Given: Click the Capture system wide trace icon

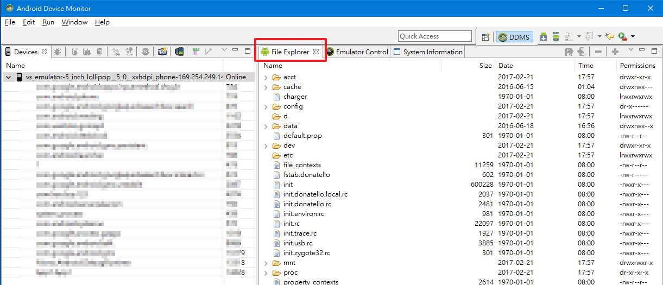Looking at the screenshot, I should [196, 52].
